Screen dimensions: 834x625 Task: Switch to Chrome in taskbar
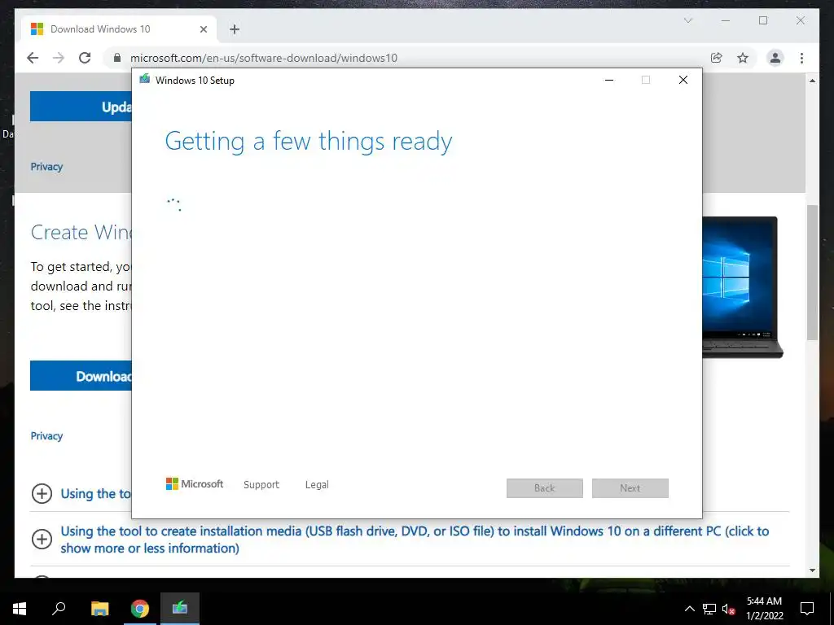(140, 609)
